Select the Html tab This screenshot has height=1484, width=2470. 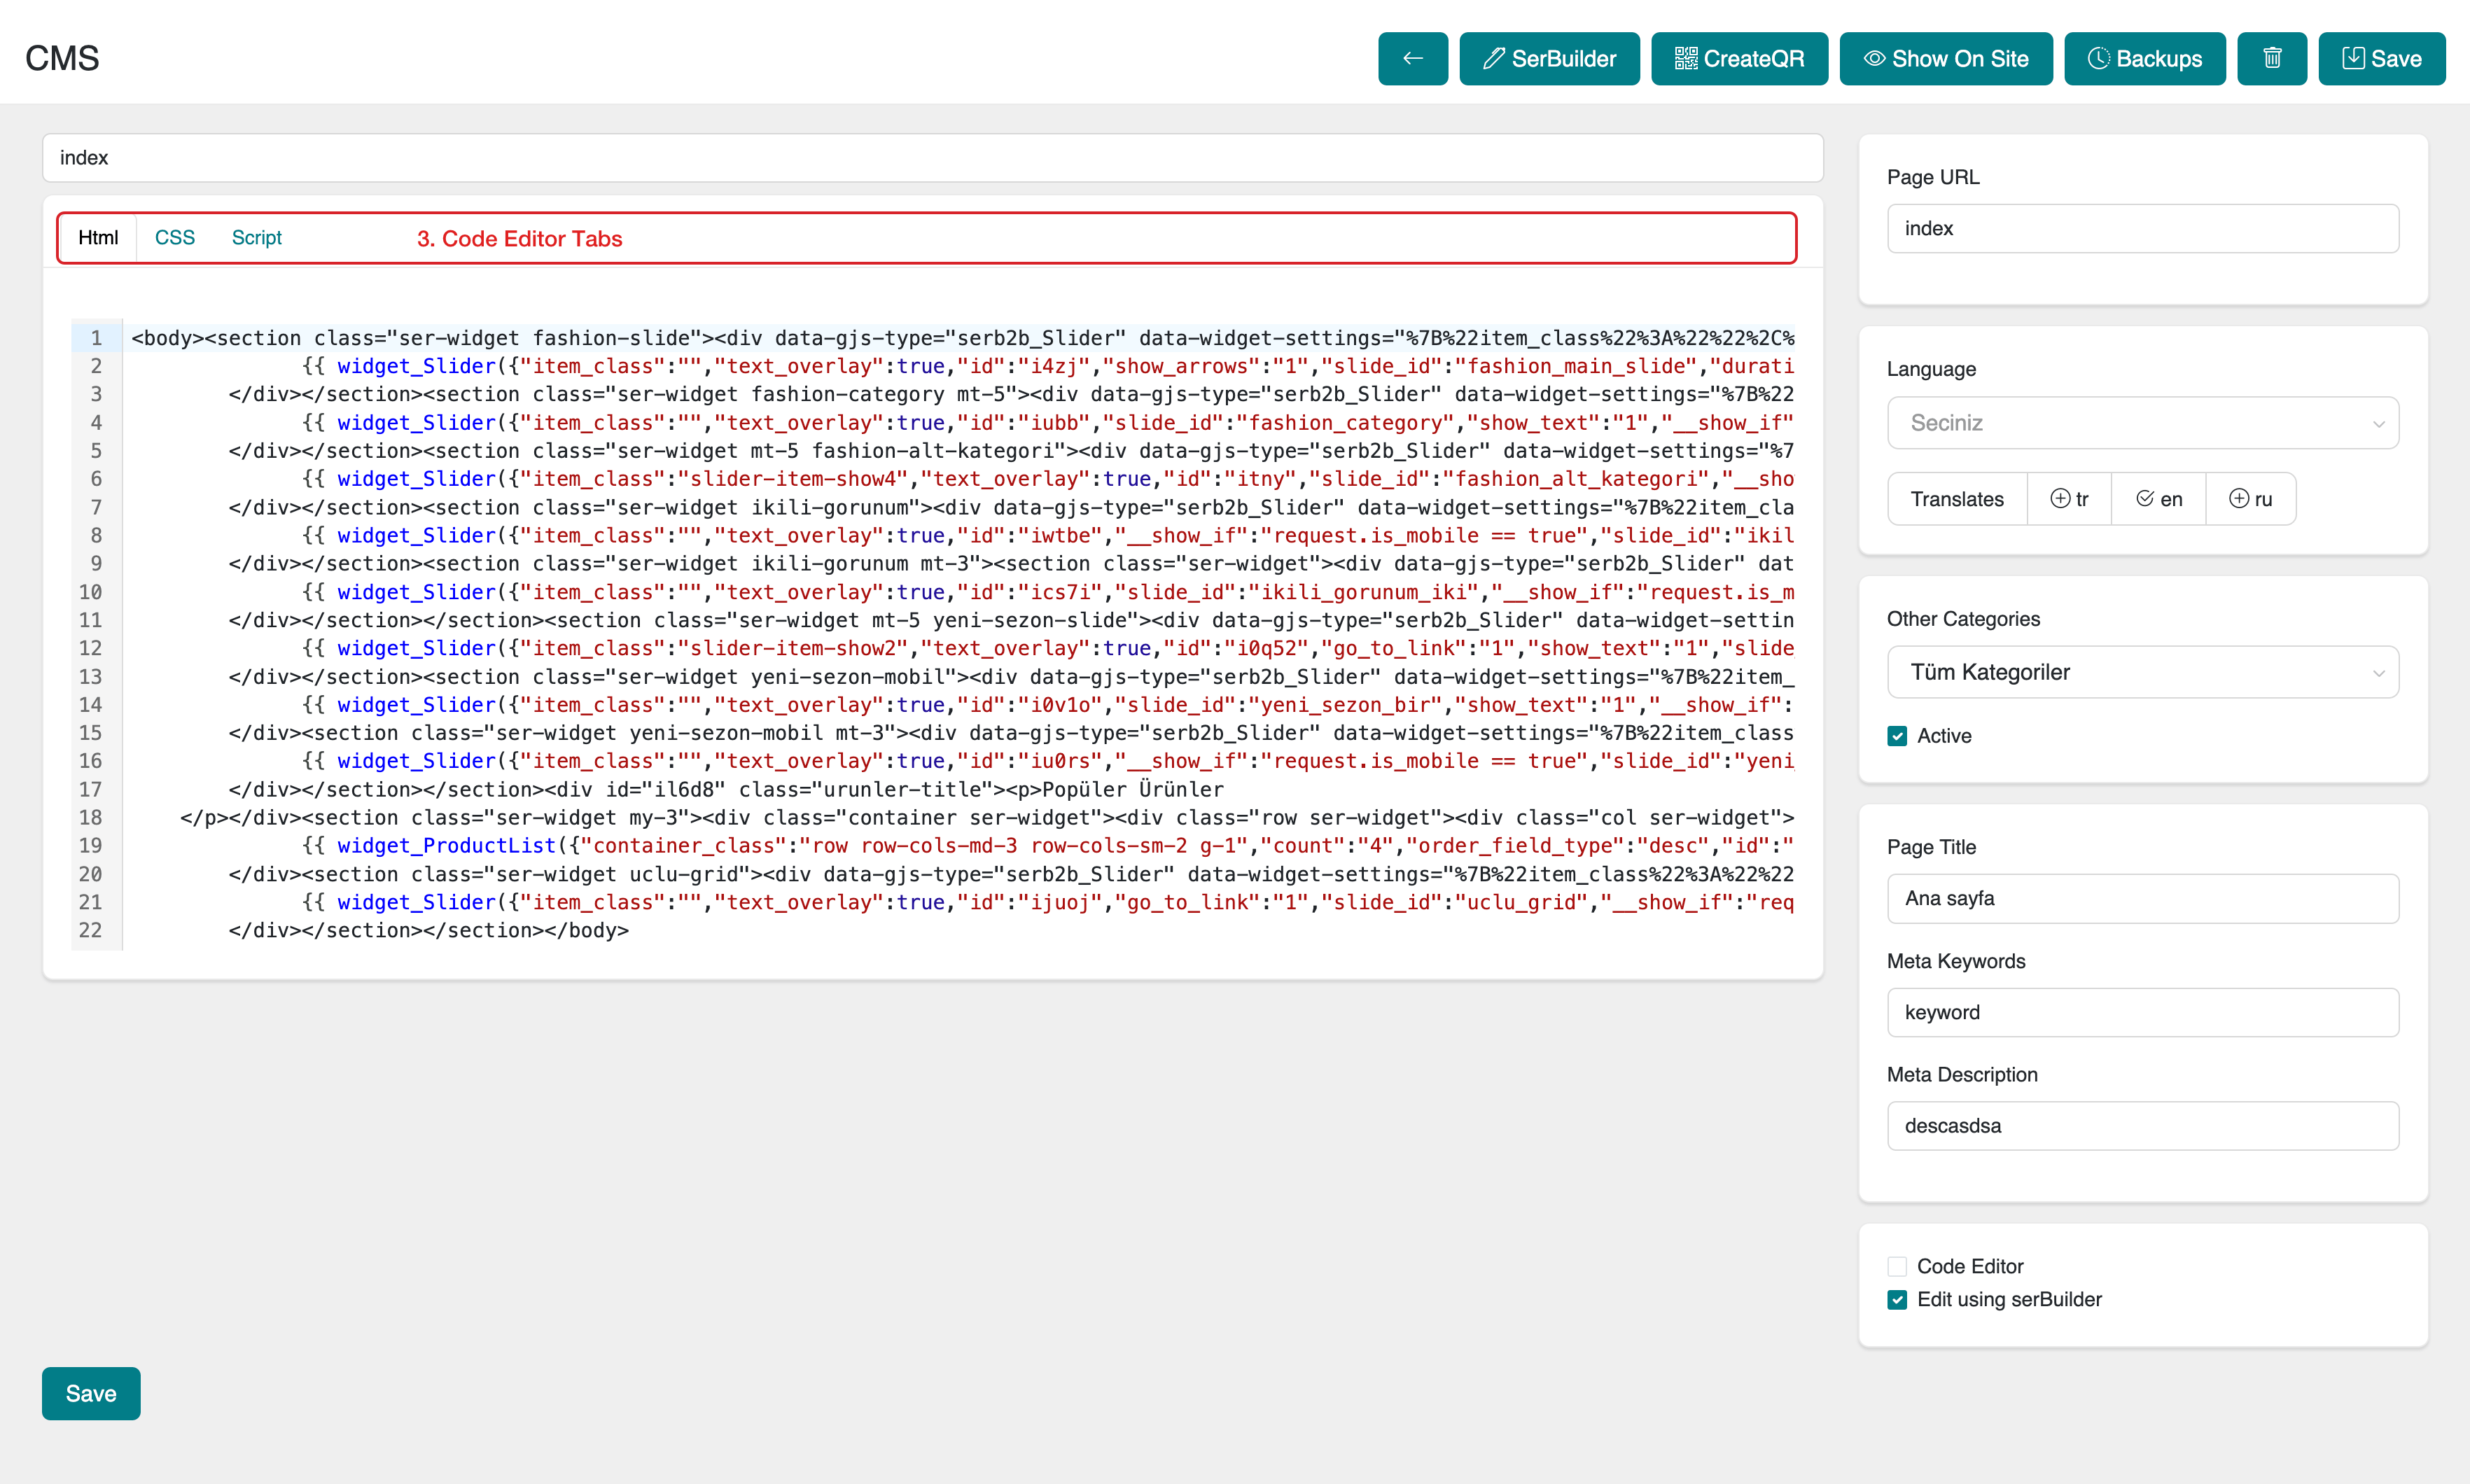(x=98, y=238)
